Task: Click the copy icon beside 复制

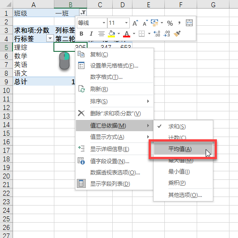Action: tap(81, 54)
